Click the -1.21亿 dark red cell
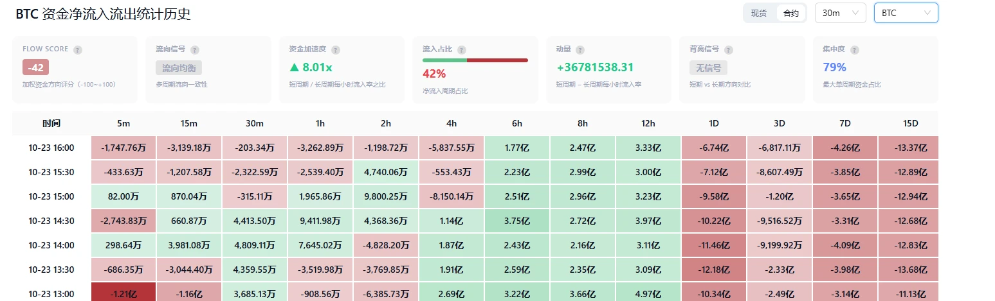This screenshot has height=301, width=995. (124, 292)
